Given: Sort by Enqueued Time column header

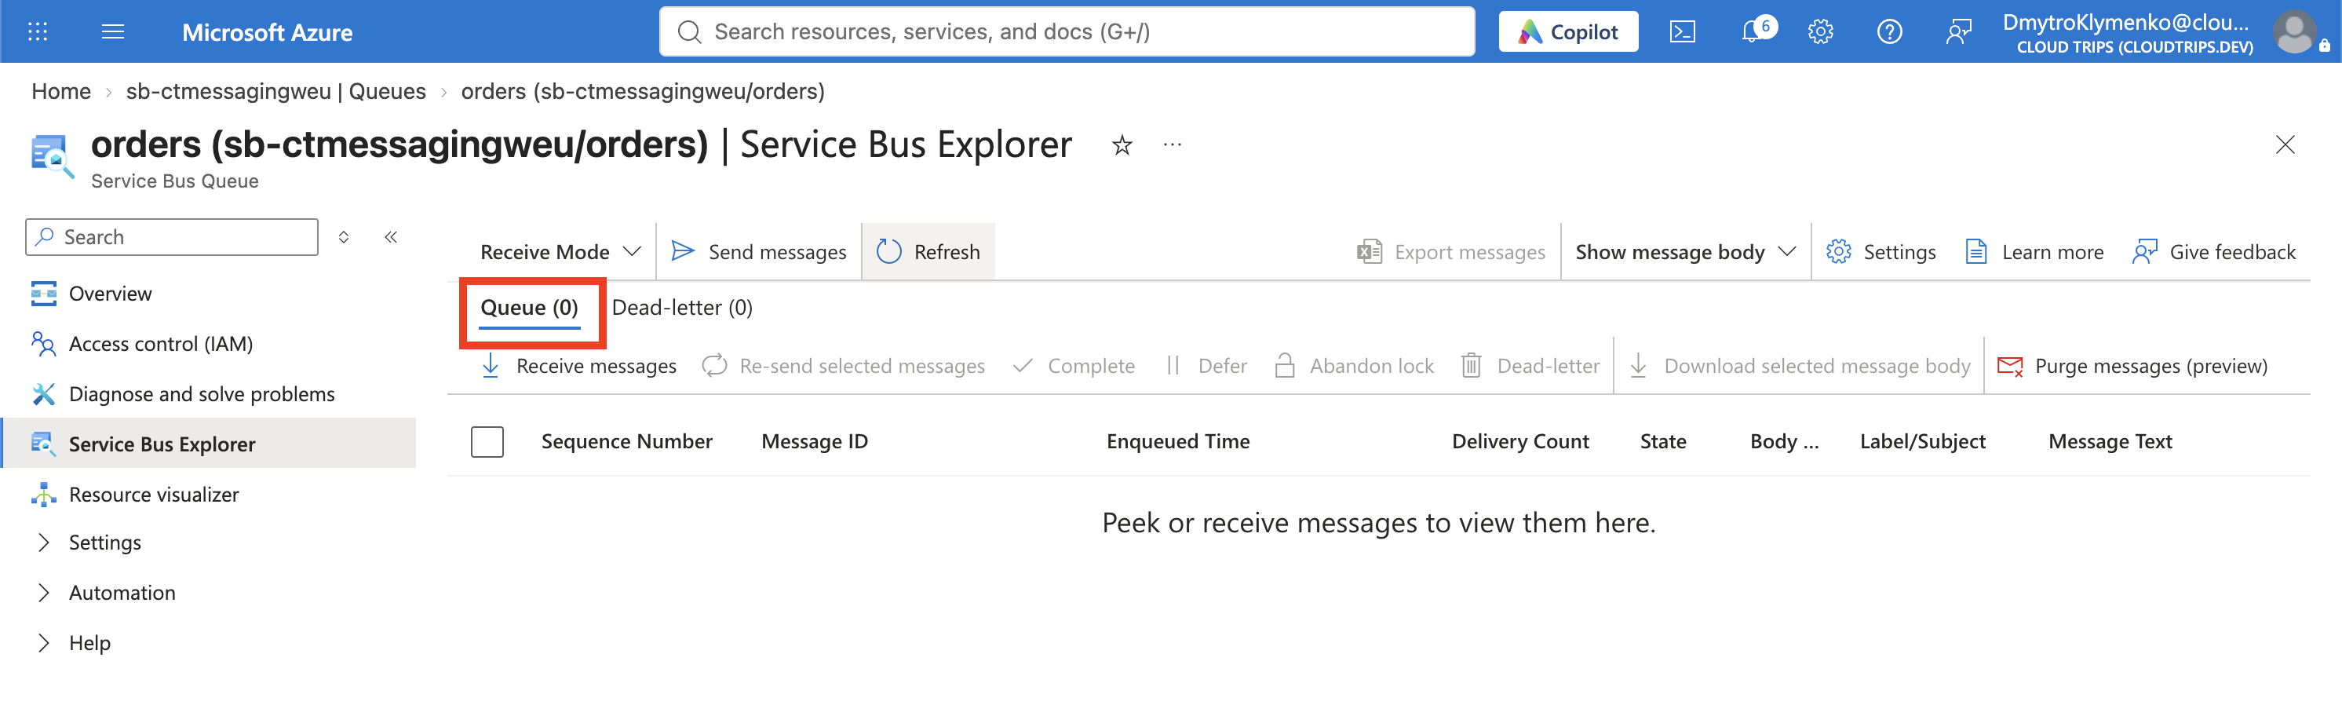Looking at the screenshot, I should [1177, 442].
